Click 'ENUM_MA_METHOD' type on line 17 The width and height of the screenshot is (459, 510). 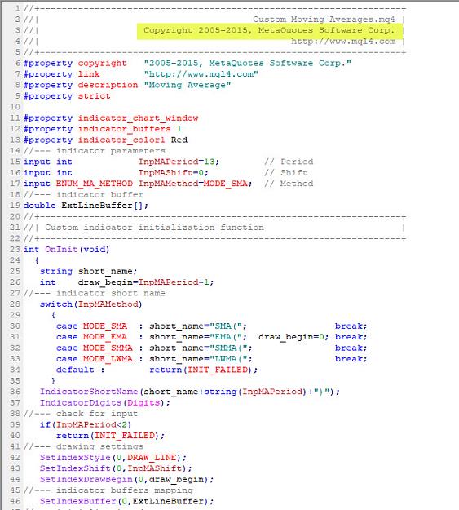[x=95, y=184]
